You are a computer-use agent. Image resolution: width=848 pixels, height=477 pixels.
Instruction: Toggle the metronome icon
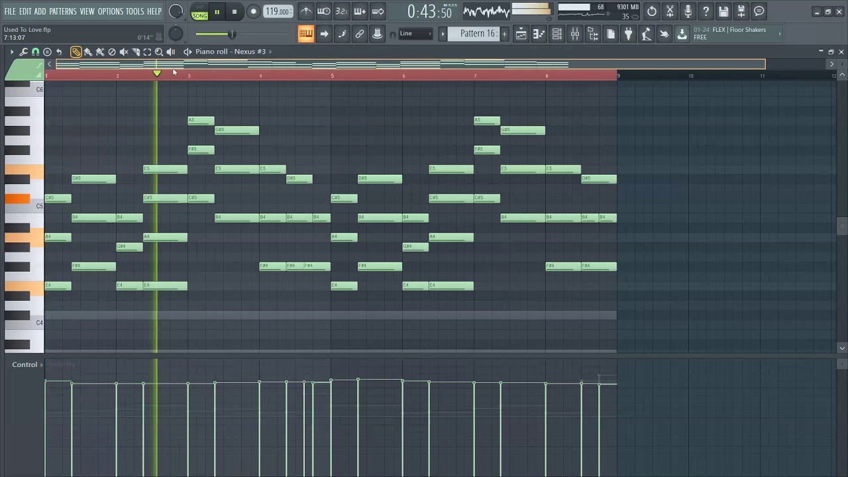point(305,11)
